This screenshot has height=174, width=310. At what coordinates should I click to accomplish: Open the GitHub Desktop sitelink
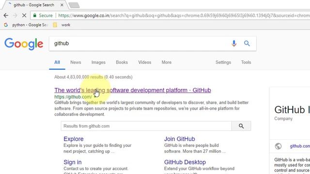(x=185, y=162)
